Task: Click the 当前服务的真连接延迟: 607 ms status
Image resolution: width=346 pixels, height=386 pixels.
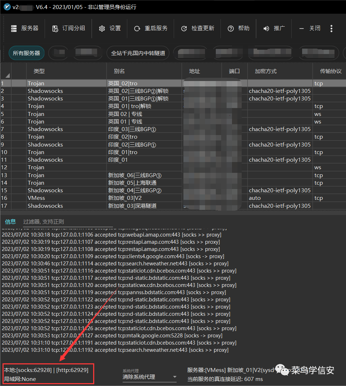Action: (225, 379)
